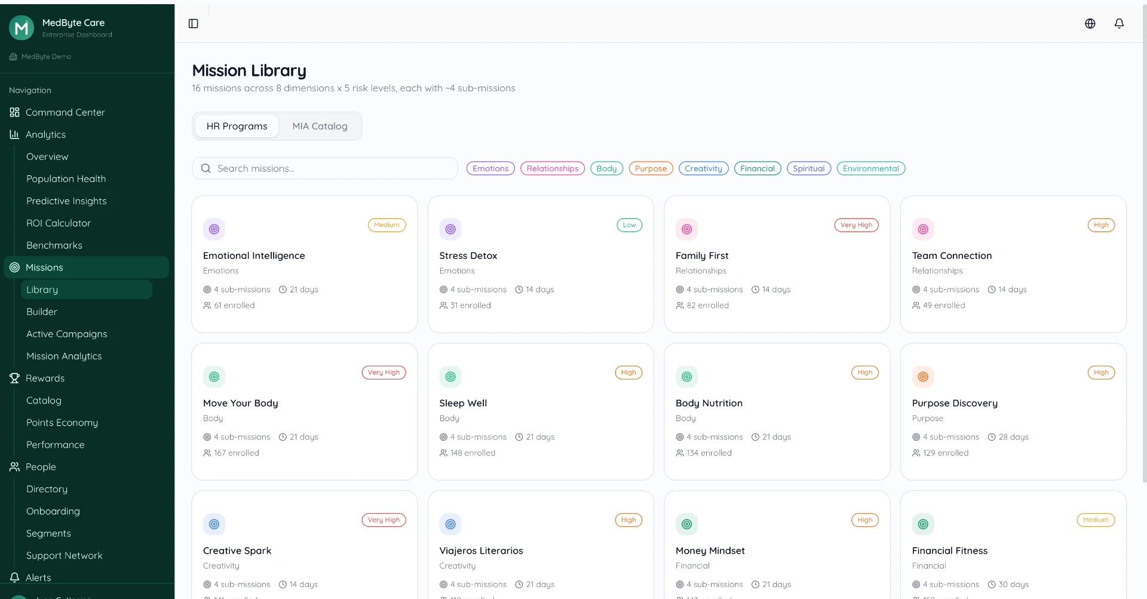This screenshot has width=1147, height=599.
Task: Click the Search missions input field
Action: (x=325, y=169)
